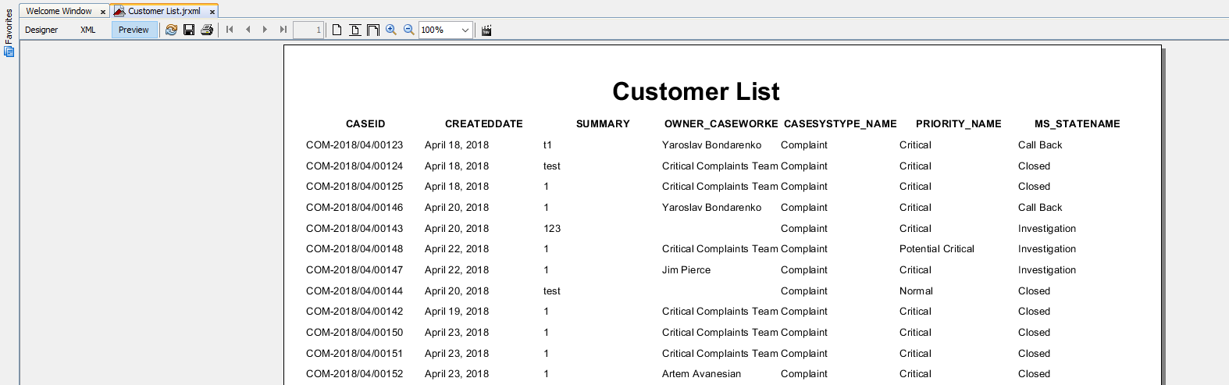The image size is (1229, 385).
Task: Switch to the Designer view
Action: (x=41, y=30)
